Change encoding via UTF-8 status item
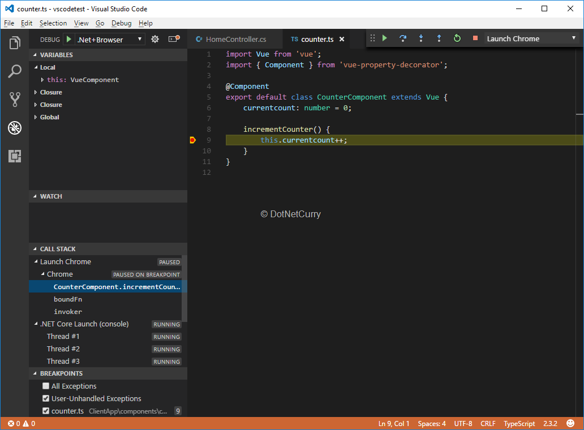The image size is (584, 430). [x=463, y=423]
